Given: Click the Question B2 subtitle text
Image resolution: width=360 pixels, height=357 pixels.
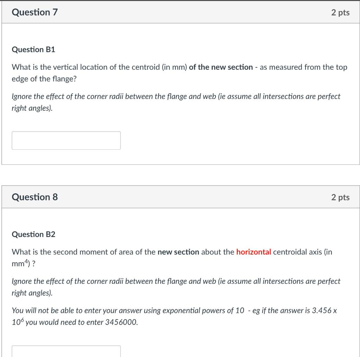Looking at the screenshot, I should point(34,234).
